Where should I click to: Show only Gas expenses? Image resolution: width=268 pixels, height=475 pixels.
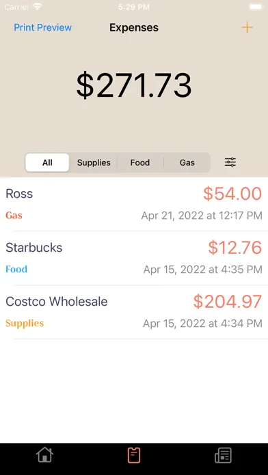pyautogui.click(x=187, y=162)
